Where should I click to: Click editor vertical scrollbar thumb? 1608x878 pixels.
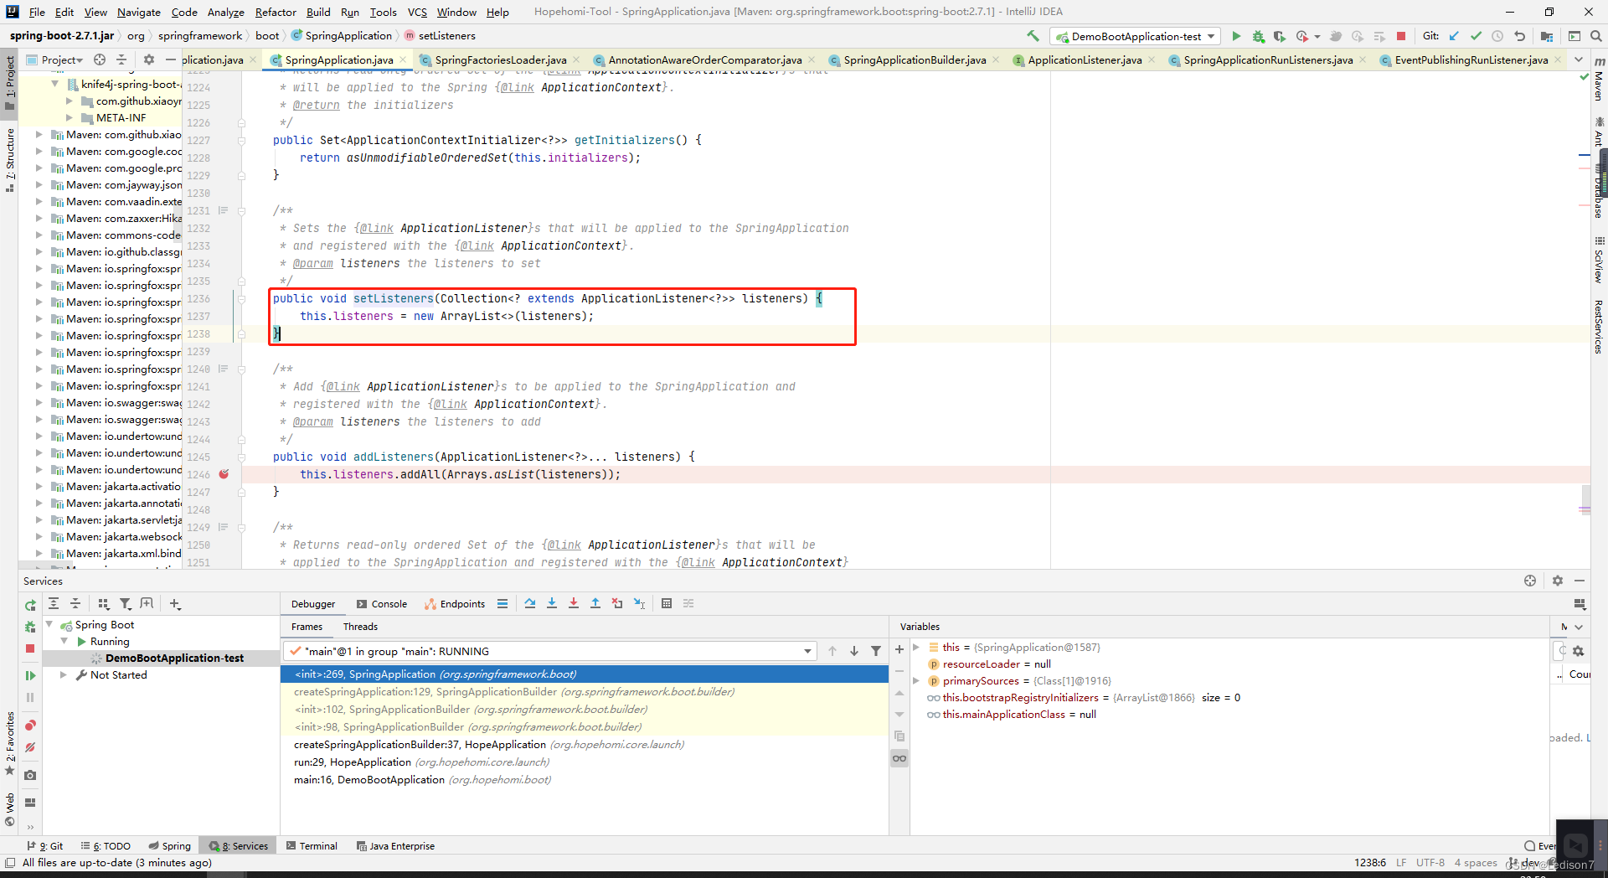1585,499
